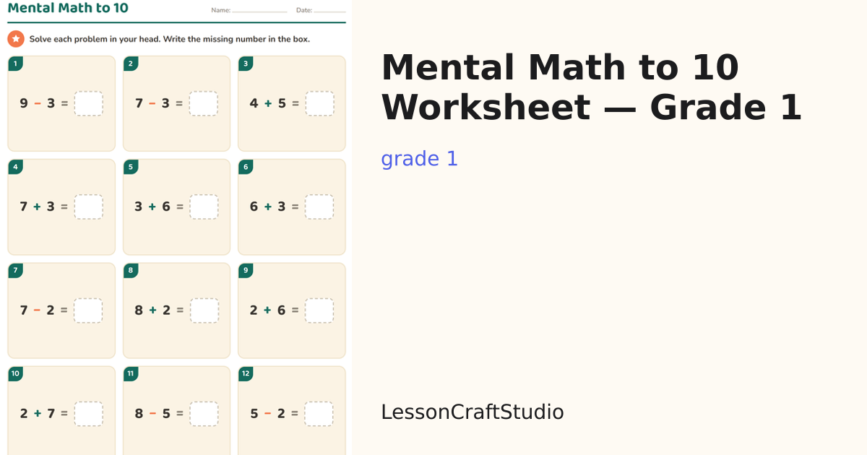Viewport: 867px width, 455px height.
Task: Select answer box for 7 − 2
Action: pos(88,311)
